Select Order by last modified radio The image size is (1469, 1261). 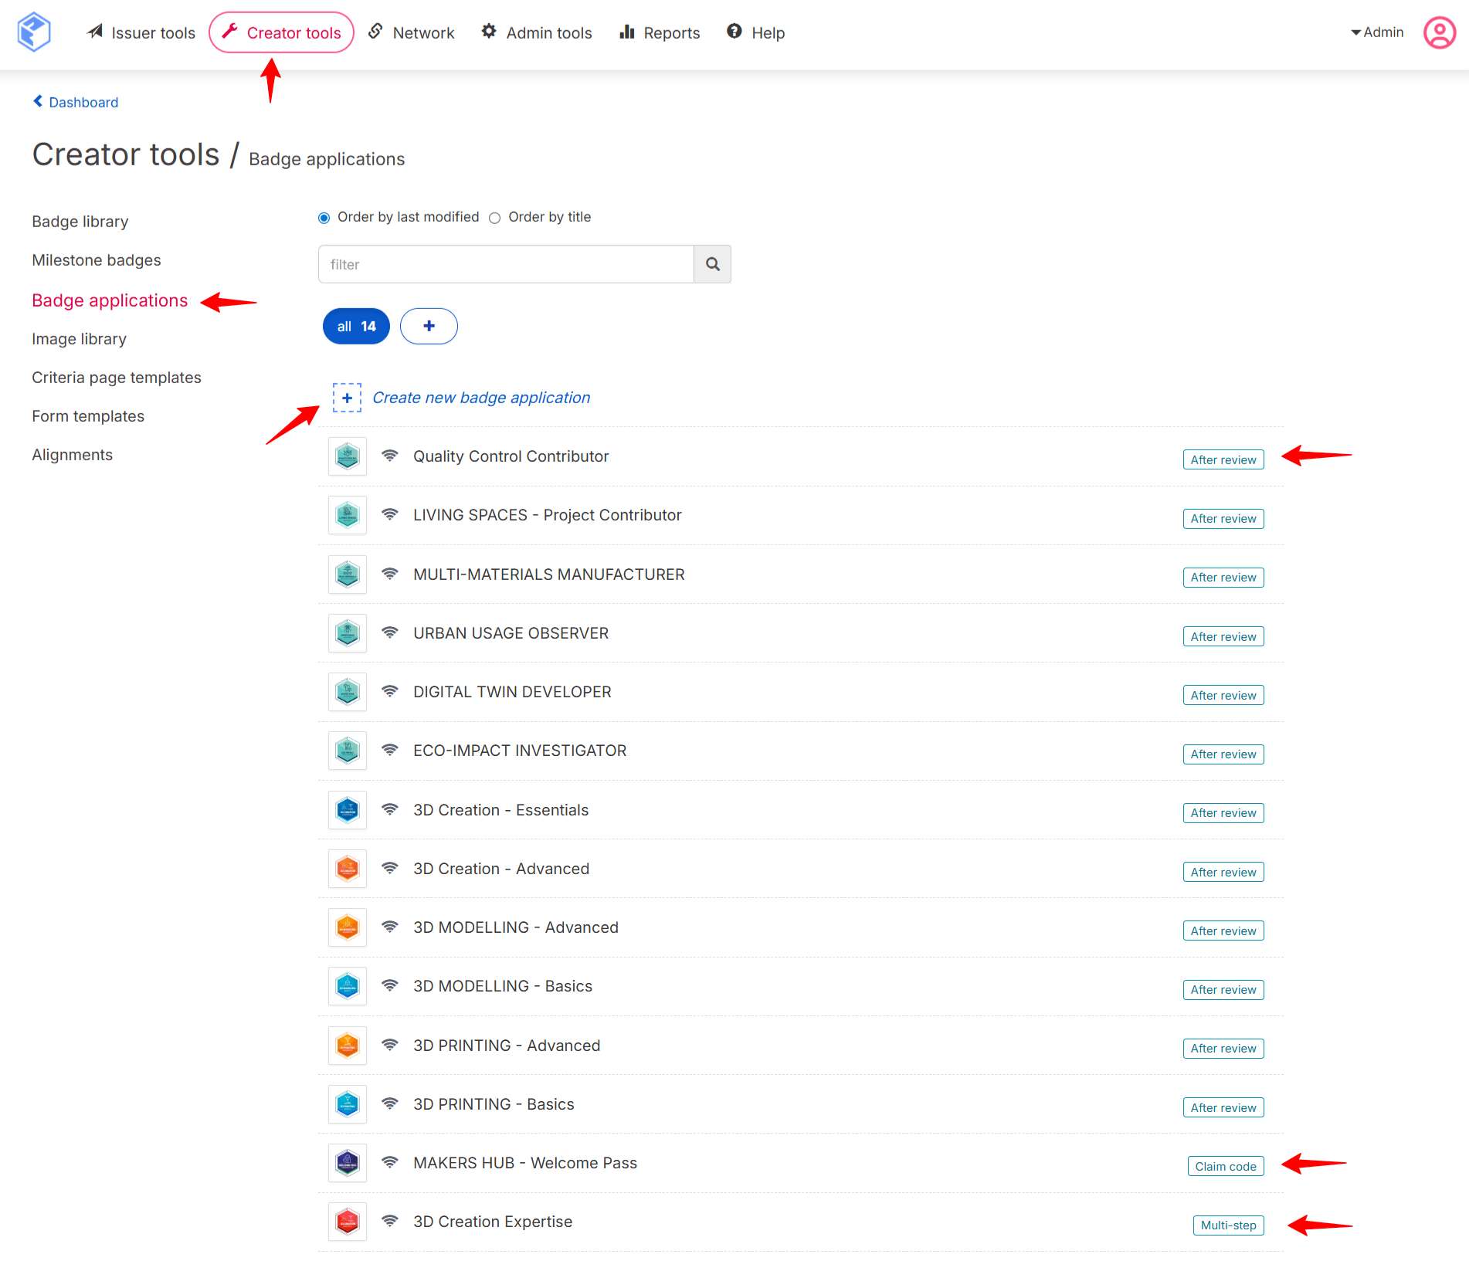pos(324,218)
